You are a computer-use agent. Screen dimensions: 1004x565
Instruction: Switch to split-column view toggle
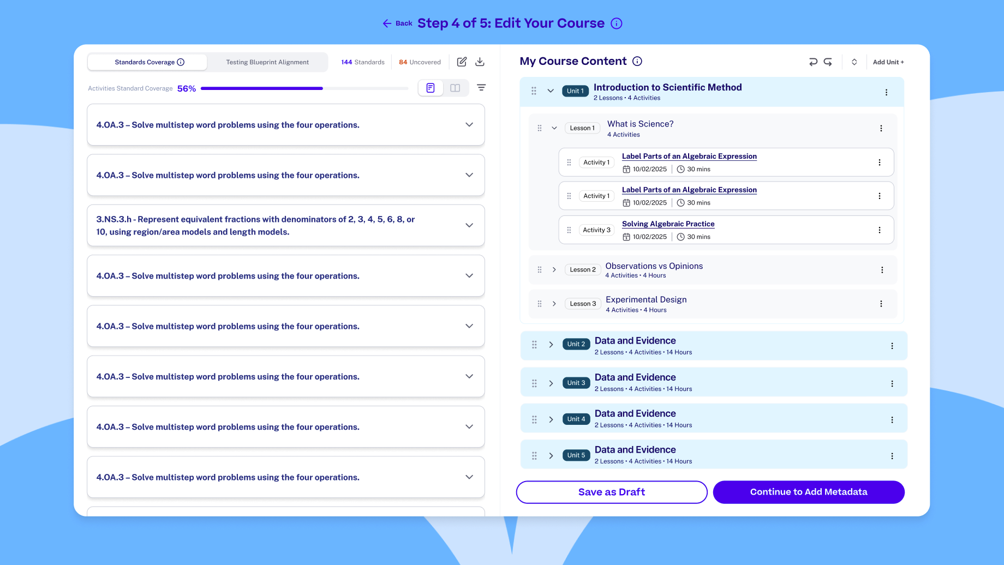(x=455, y=88)
